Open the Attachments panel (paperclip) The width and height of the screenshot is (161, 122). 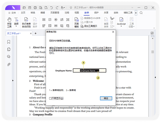click(x=9, y=64)
